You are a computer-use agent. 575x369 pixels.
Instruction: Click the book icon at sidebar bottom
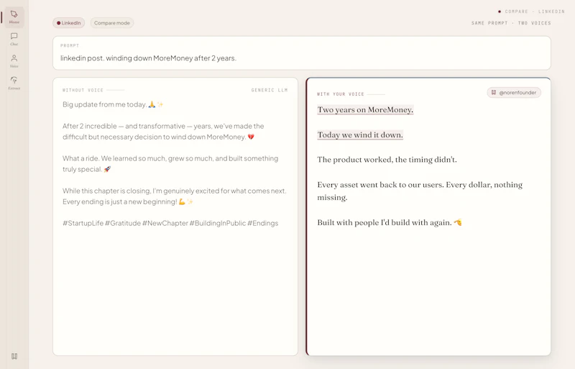[x=14, y=356]
